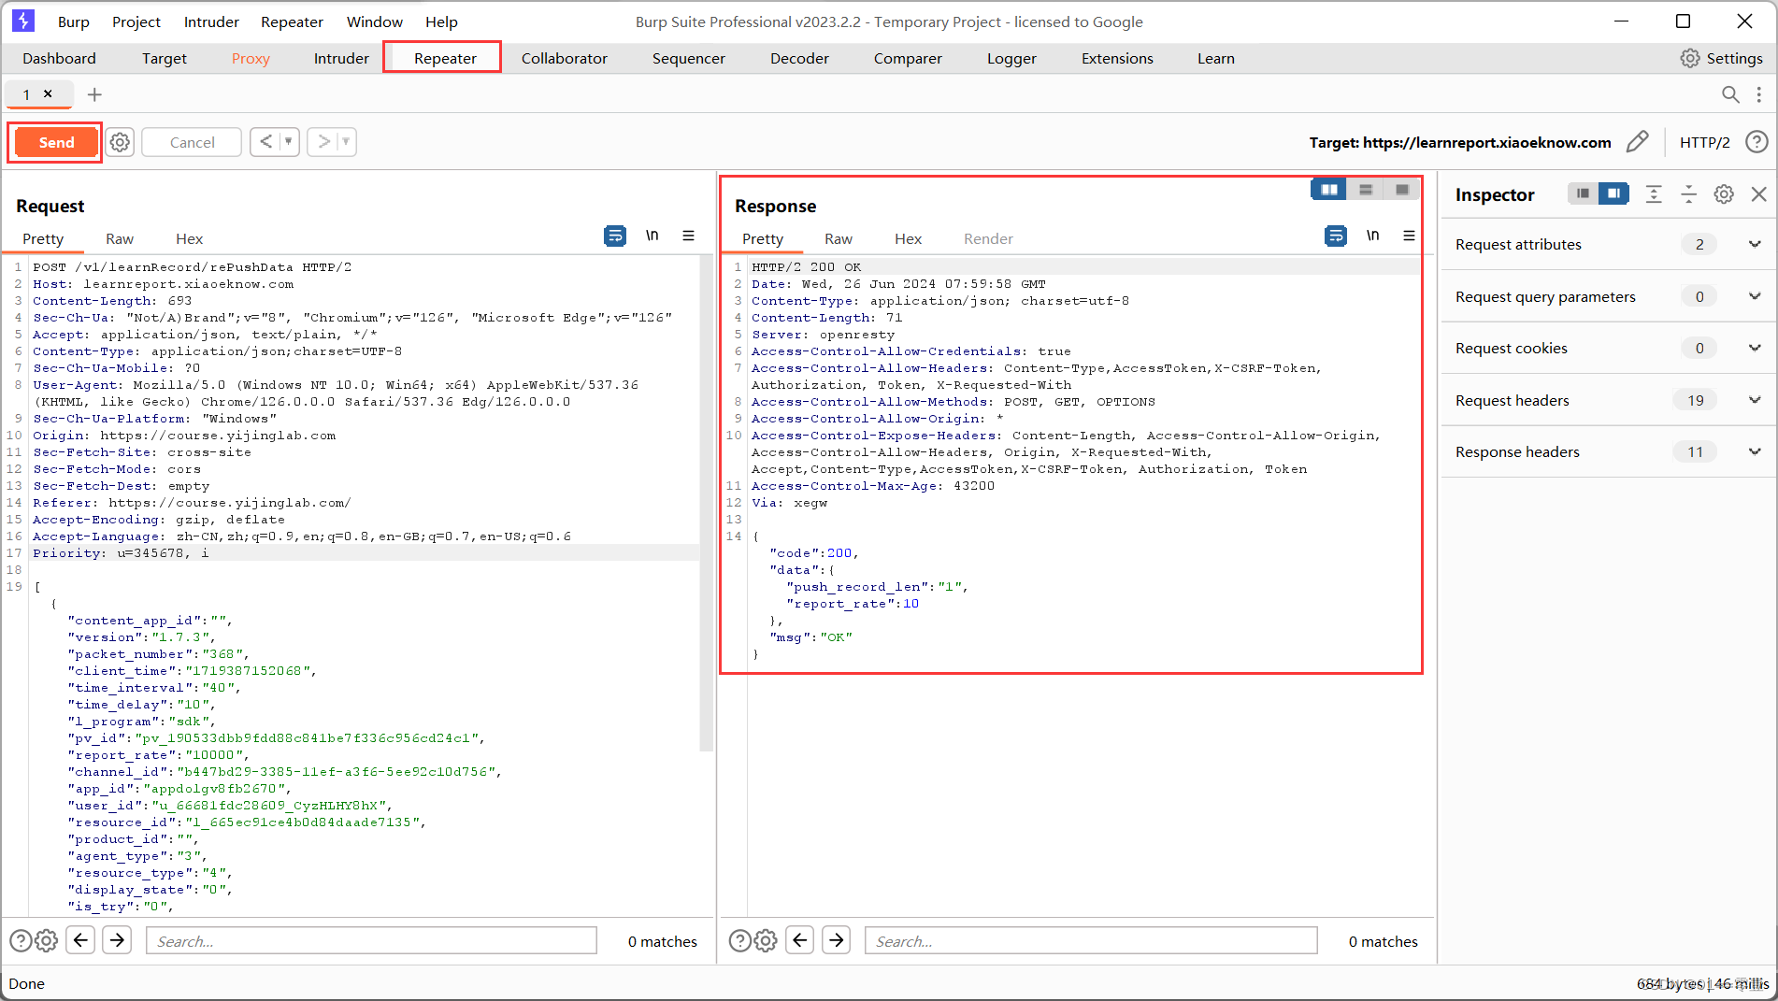Click the HTTP/2 protocol label

click(1704, 142)
